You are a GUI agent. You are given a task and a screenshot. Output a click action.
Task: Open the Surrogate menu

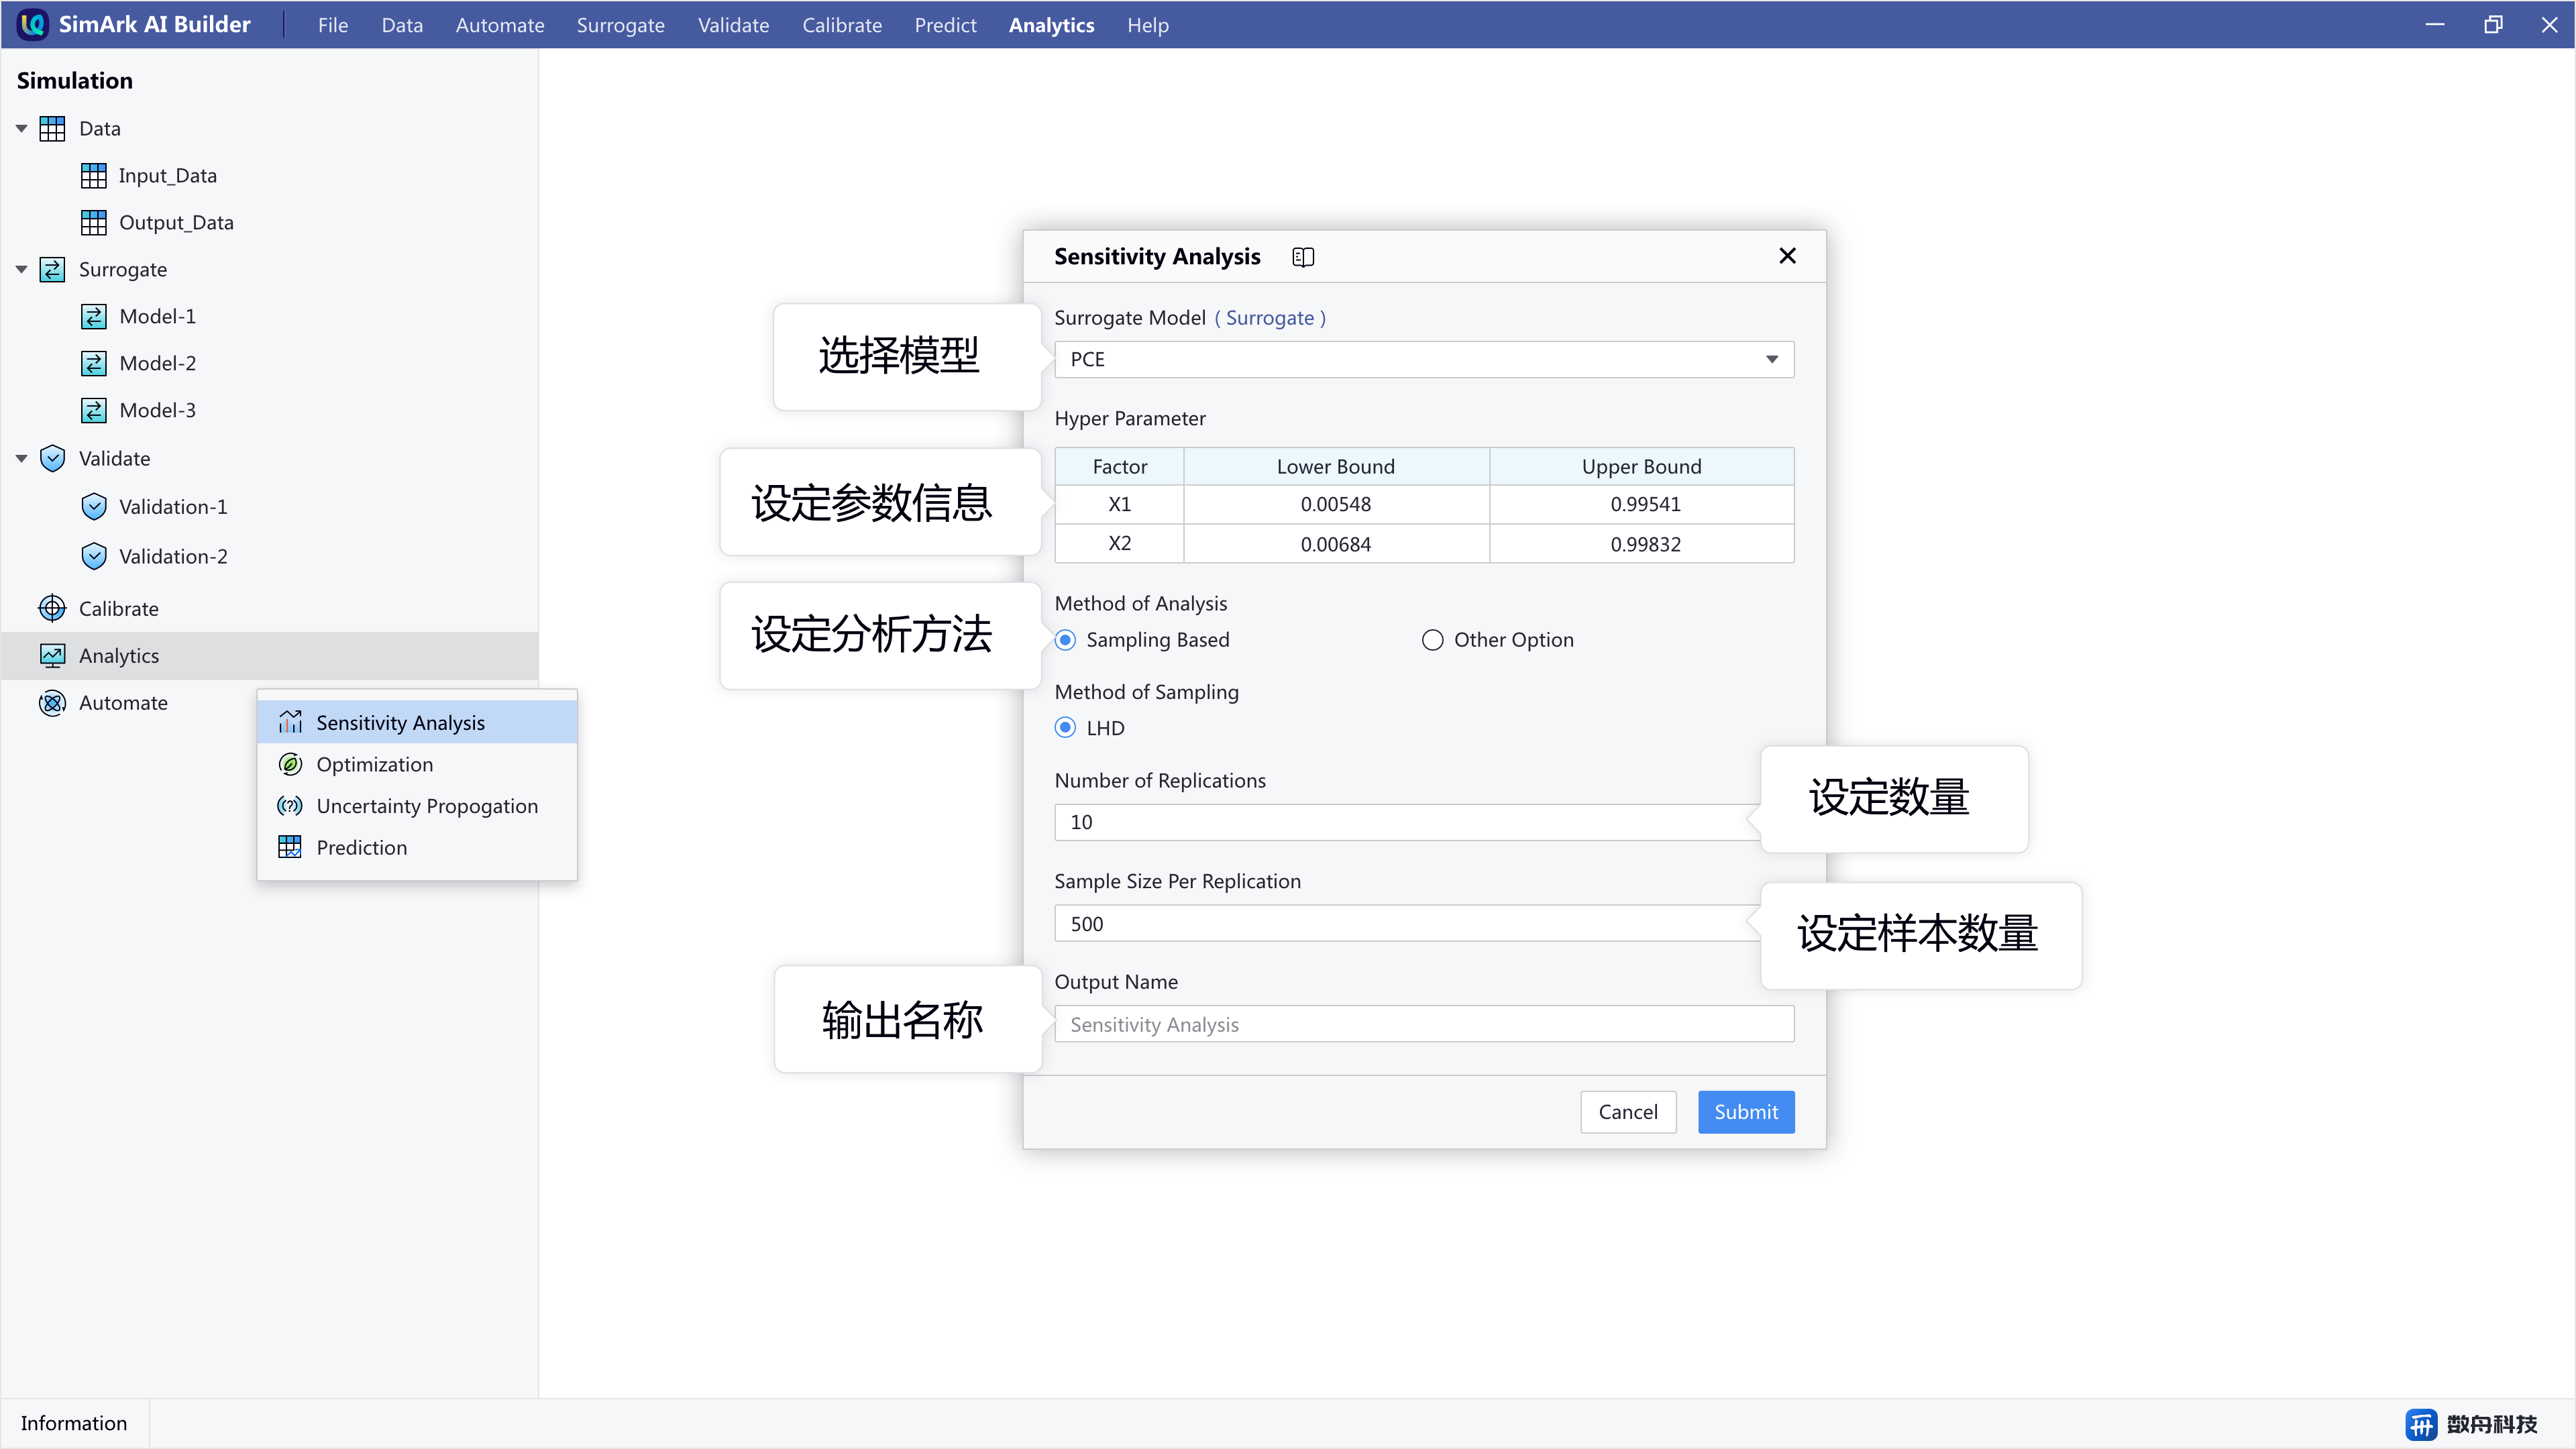coord(620,25)
